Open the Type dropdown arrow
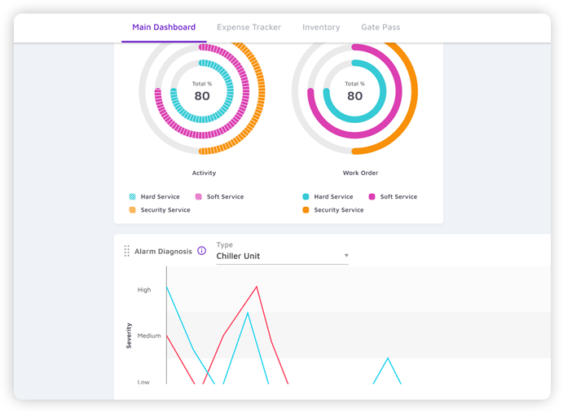 (x=346, y=256)
